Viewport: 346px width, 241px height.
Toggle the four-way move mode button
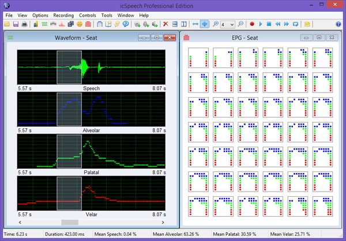pyautogui.click(x=204, y=24)
